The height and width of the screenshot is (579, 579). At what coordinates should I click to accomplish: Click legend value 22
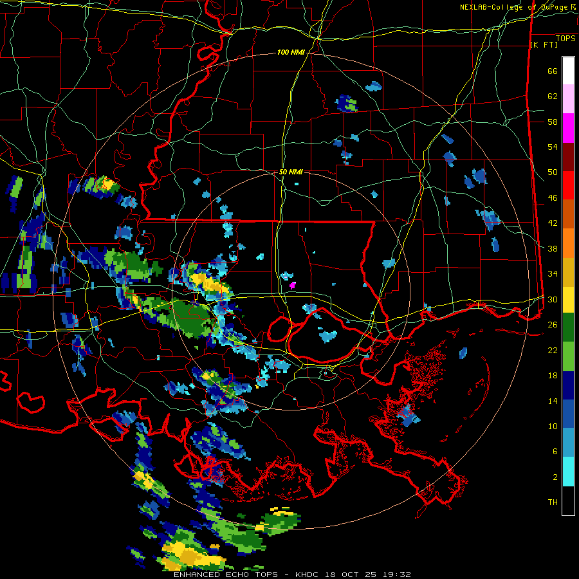click(553, 350)
